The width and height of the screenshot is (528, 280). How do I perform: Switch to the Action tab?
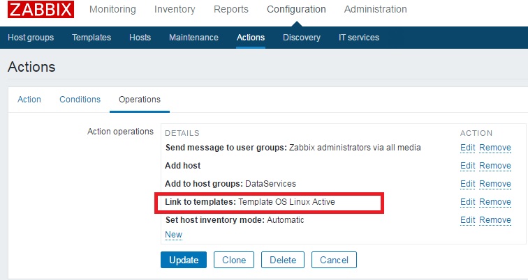tap(29, 100)
